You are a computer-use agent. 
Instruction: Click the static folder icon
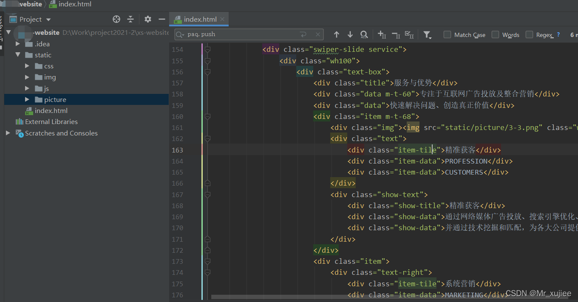point(29,55)
